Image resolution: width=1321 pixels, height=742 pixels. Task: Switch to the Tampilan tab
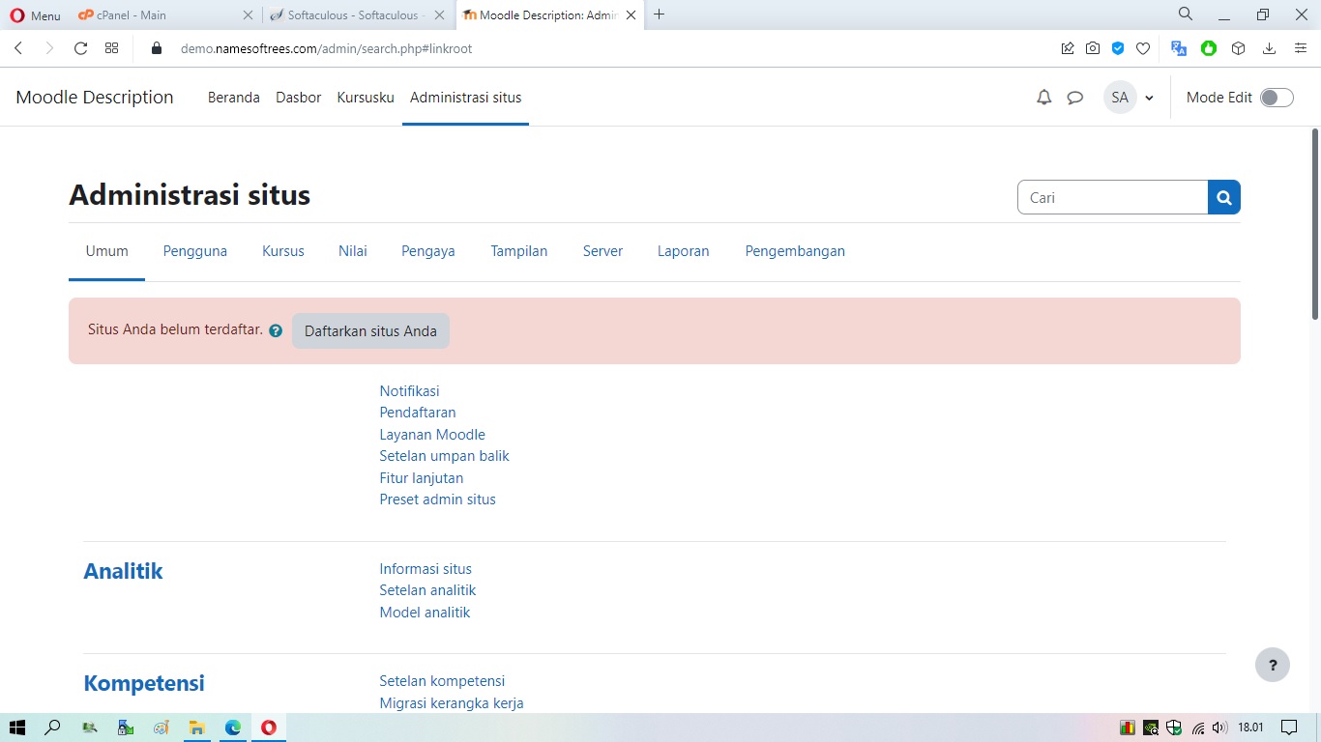[519, 251]
